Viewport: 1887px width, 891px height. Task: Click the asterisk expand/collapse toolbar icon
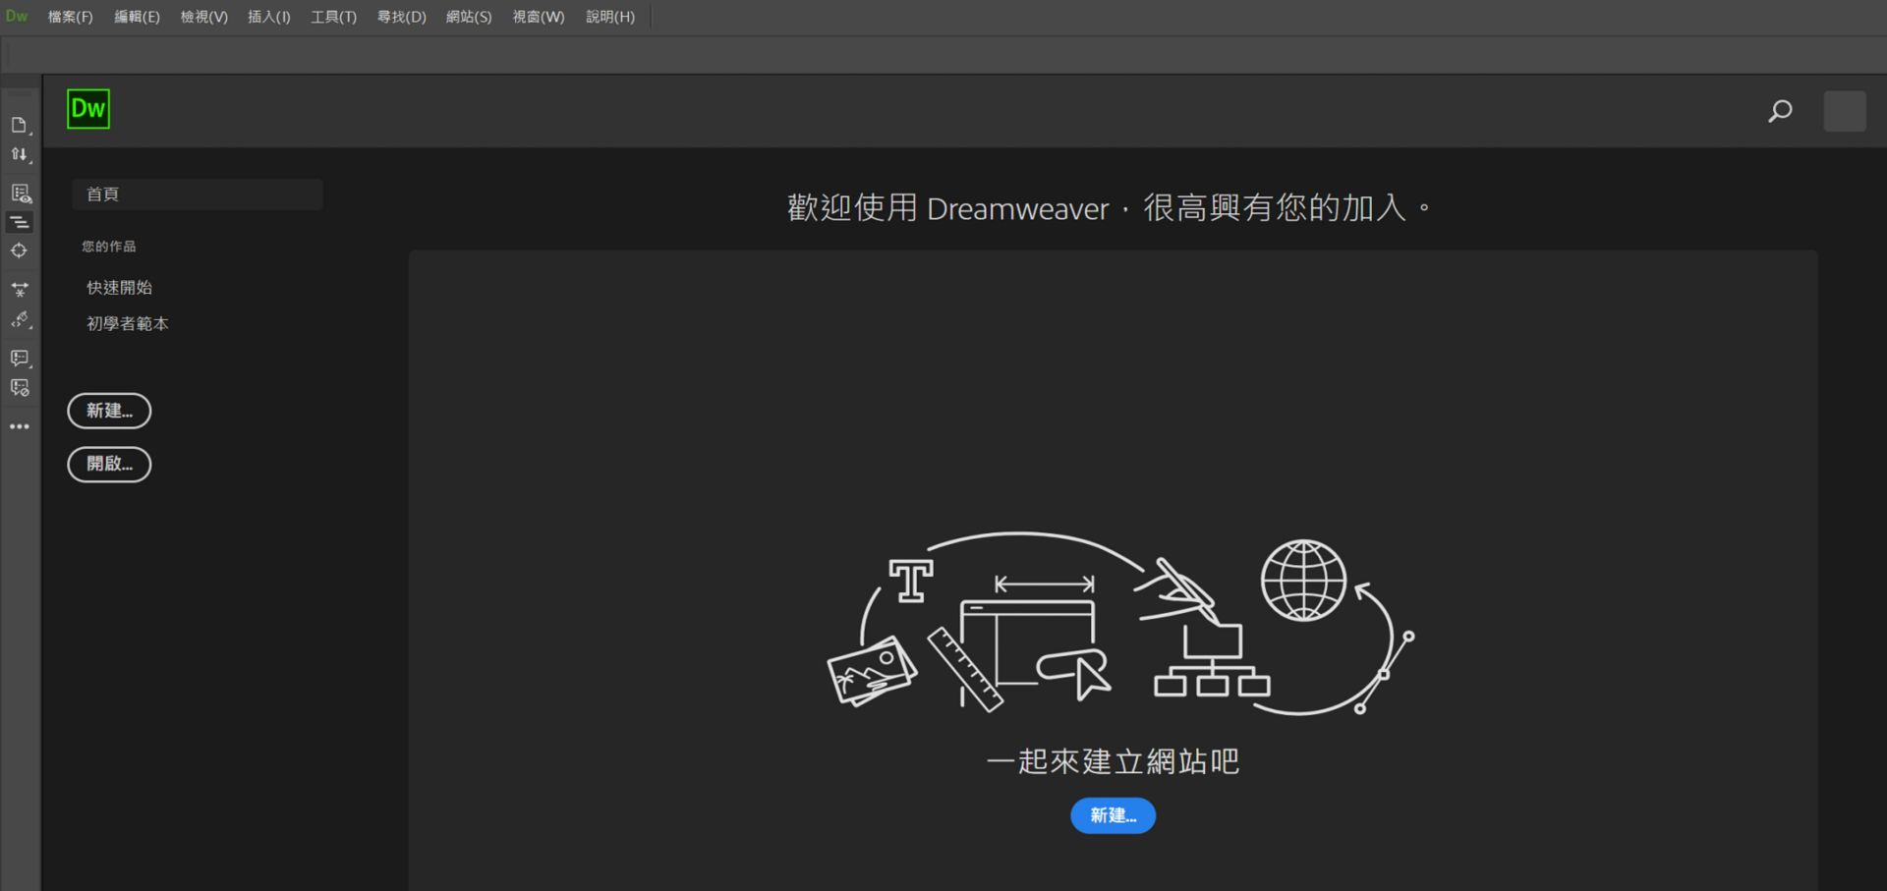(x=20, y=290)
